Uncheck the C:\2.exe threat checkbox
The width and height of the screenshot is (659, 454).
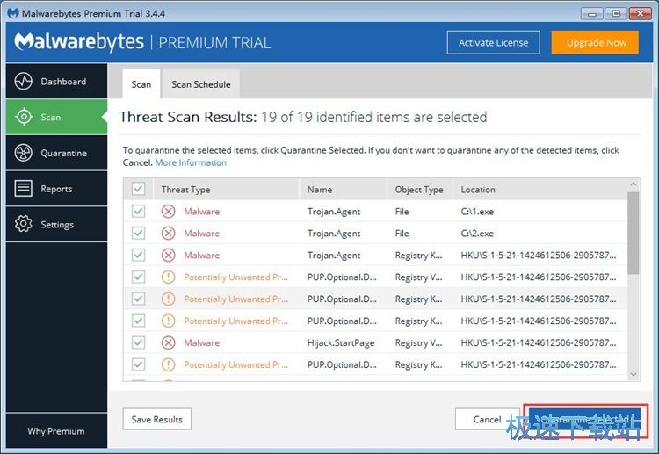click(x=138, y=233)
